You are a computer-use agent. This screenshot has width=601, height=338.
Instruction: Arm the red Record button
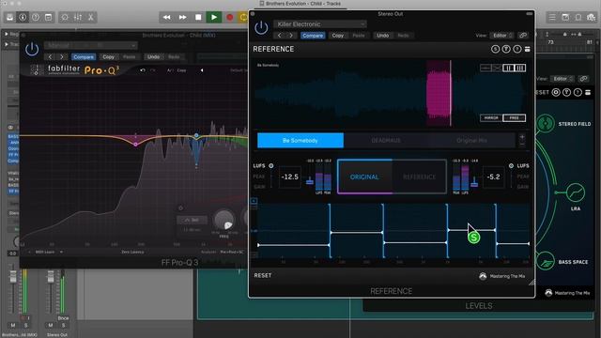229,17
